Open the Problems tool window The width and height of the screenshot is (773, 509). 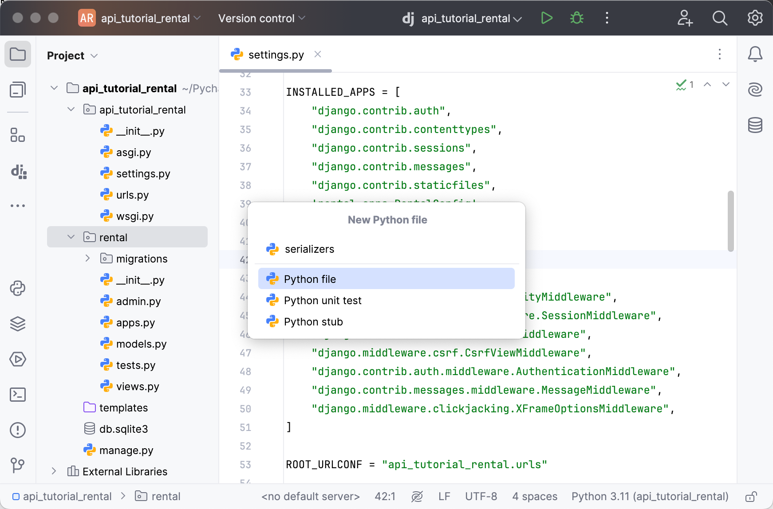(18, 430)
